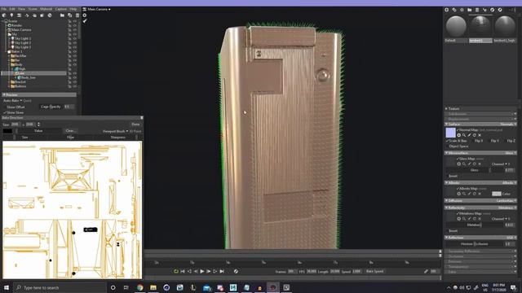Click Done in Bake Direction panel
The width and height of the screenshot is (522, 293).
tap(135, 125)
